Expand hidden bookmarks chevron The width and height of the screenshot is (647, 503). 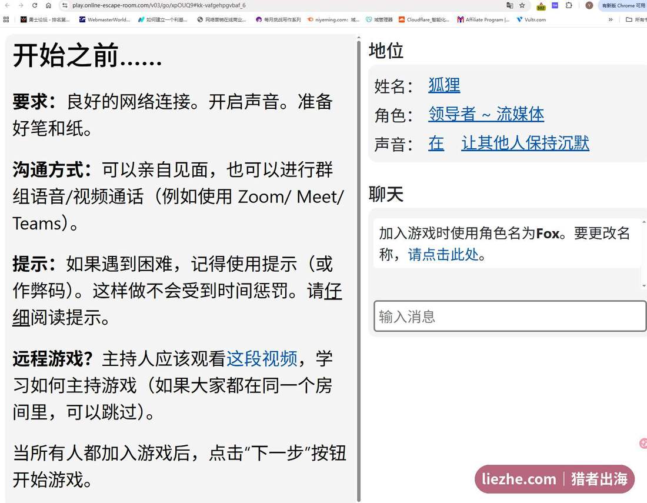[611, 19]
